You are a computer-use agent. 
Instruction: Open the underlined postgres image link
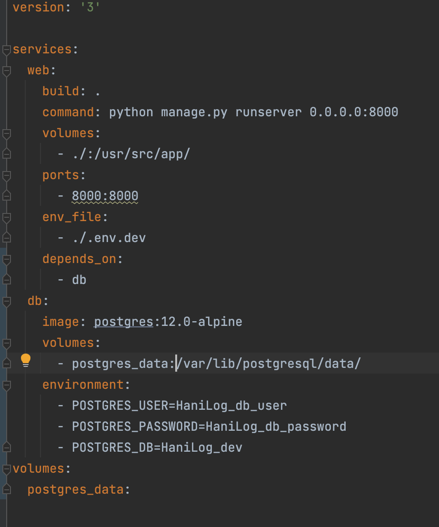(x=124, y=322)
